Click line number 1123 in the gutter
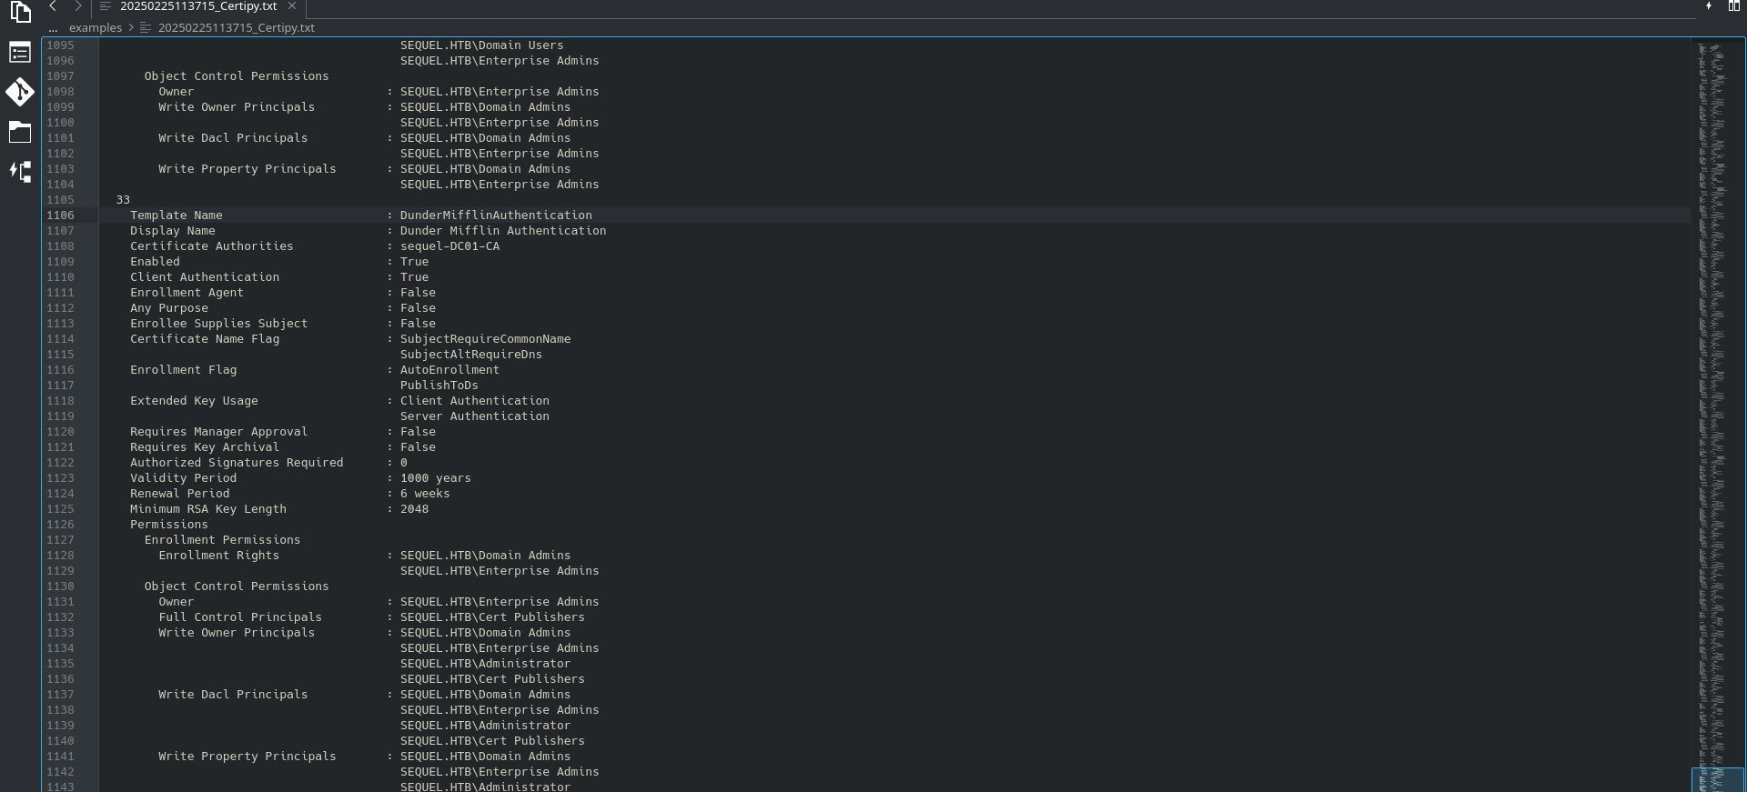Image resolution: width=1747 pixels, height=792 pixels. [61, 478]
